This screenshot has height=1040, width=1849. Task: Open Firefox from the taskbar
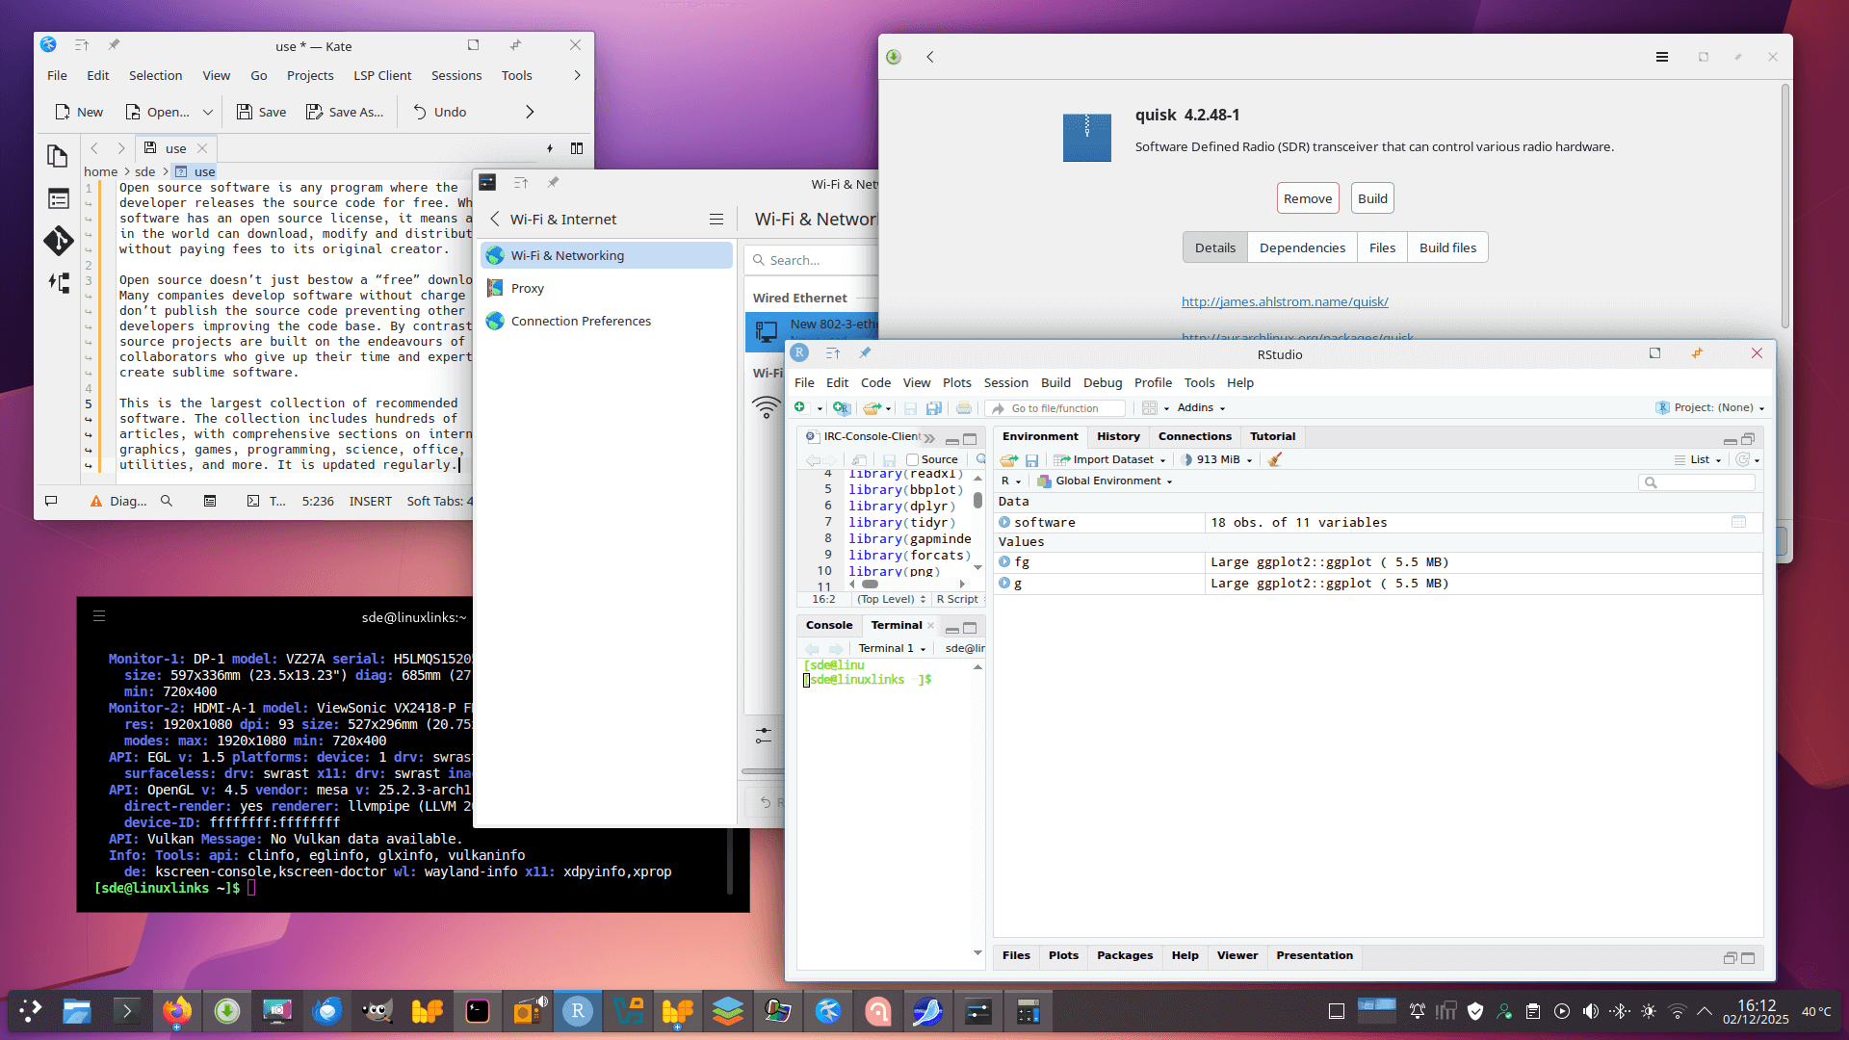(x=177, y=1011)
